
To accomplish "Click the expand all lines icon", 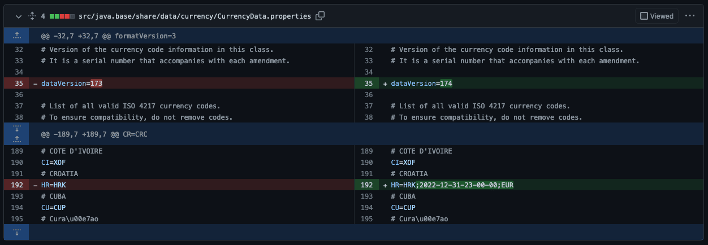I will 32,16.
